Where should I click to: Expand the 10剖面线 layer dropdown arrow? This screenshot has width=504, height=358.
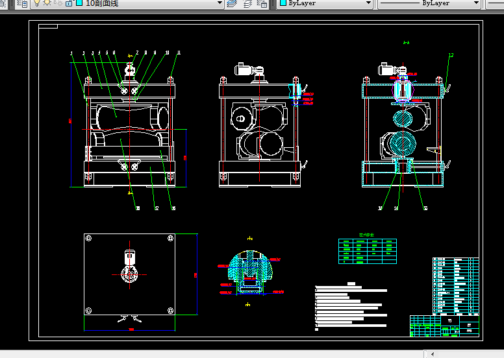(x=220, y=3)
